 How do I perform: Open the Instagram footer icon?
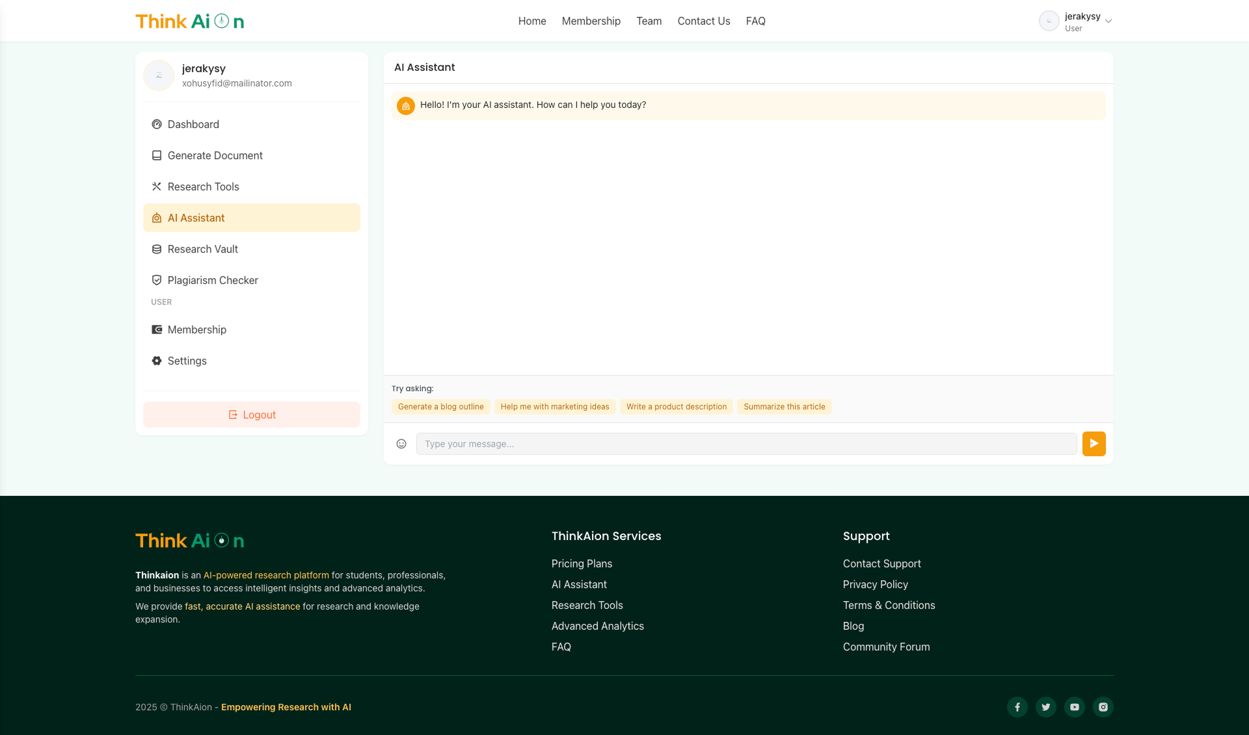(x=1103, y=707)
